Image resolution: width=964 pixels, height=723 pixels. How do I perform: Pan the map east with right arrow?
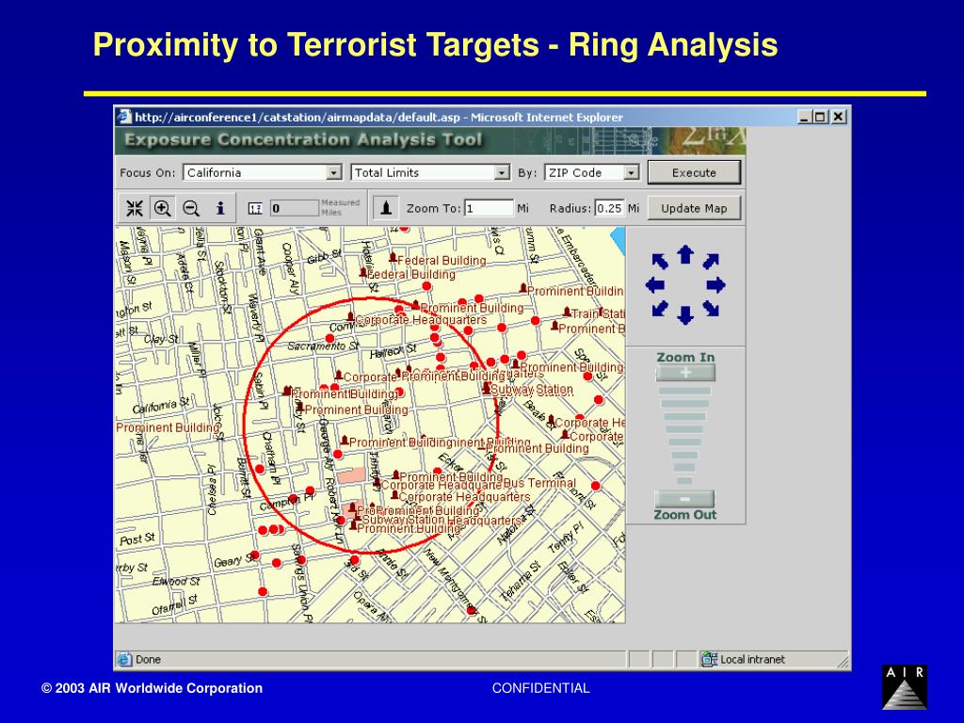point(716,285)
